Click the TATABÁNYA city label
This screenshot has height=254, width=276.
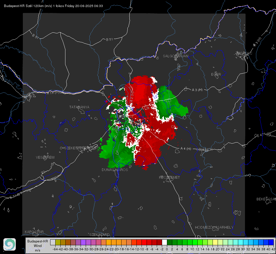point(79,107)
